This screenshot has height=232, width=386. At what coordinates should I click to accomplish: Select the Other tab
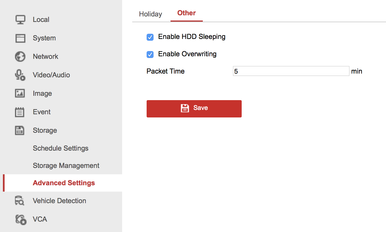pos(186,13)
